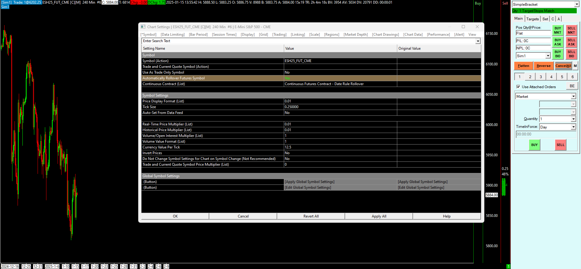Click the BE breakeven button
This screenshot has height=269, width=581.
pos(572,86)
